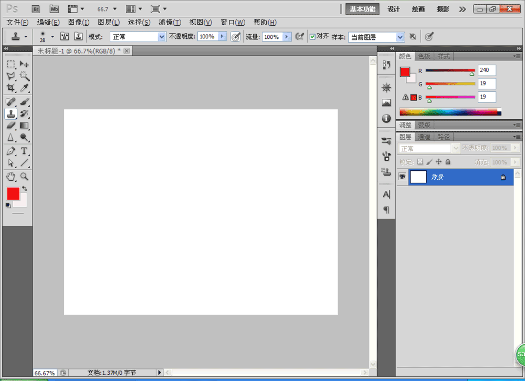The image size is (525, 381).
Task: Reset default foreground and background colors
Action: point(8,205)
